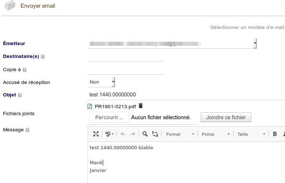285x183 pixels.
Task: Click the Parcourir... browse button
Action: tap(109, 117)
